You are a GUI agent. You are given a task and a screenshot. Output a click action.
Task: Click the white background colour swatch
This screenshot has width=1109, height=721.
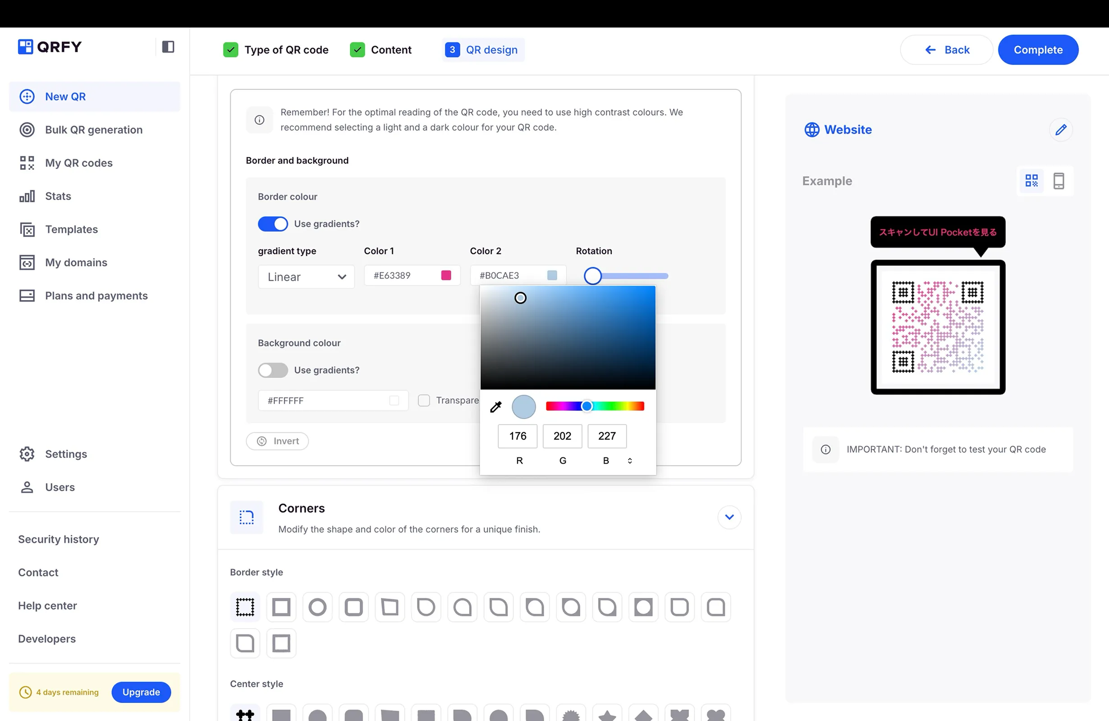(x=394, y=401)
